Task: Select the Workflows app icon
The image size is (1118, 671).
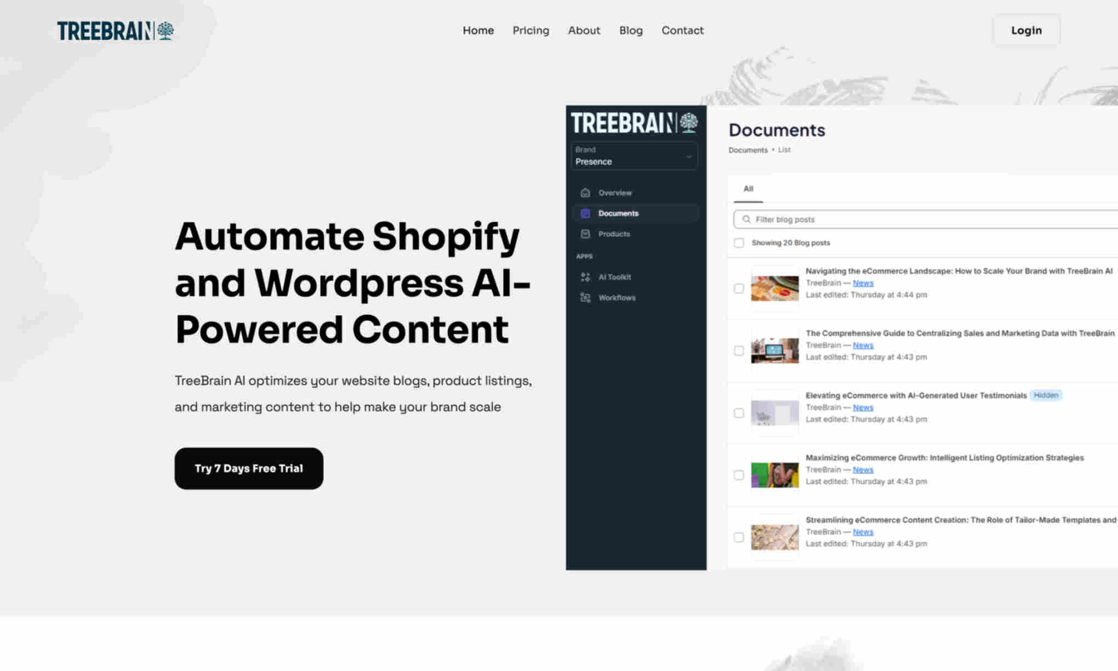Action: [x=585, y=297]
